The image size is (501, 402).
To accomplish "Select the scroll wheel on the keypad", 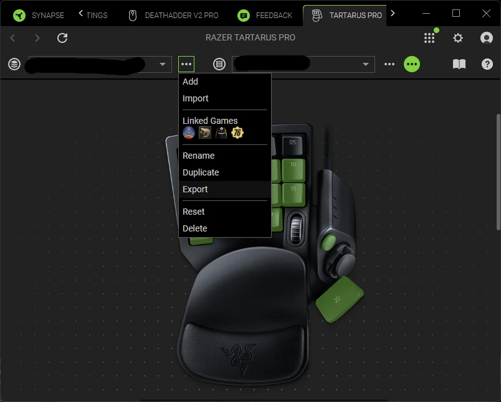I will pyautogui.click(x=296, y=228).
